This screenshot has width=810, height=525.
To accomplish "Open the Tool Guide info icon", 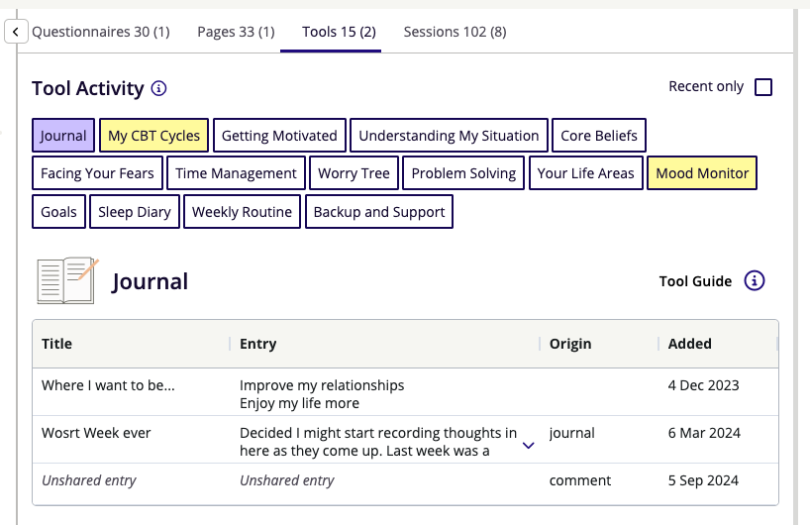I will tap(754, 280).
